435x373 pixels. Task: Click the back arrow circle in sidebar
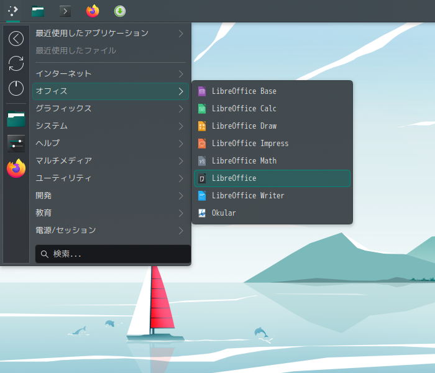pos(16,39)
